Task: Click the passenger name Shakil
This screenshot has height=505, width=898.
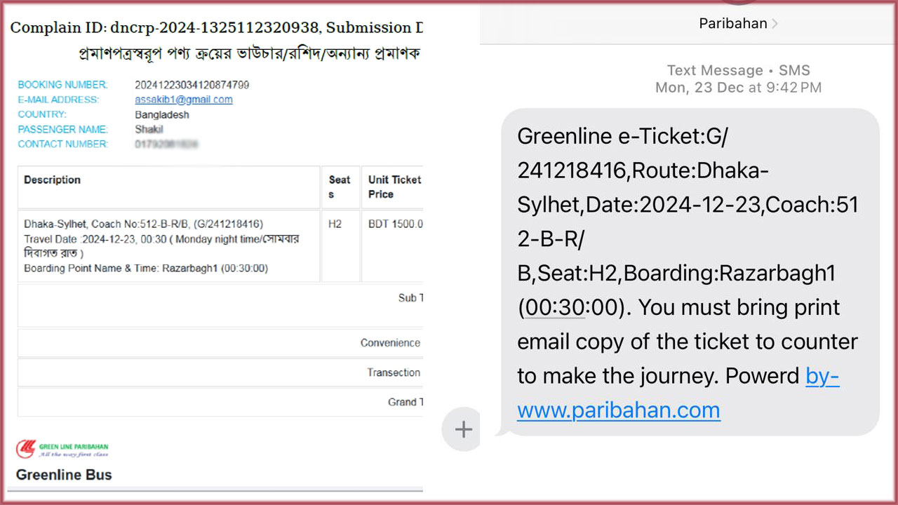Action: [149, 129]
